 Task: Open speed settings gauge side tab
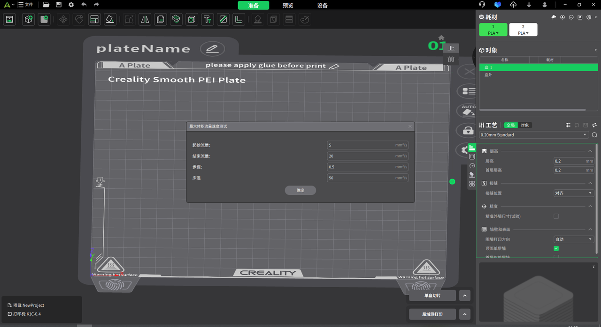pos(472,165)
